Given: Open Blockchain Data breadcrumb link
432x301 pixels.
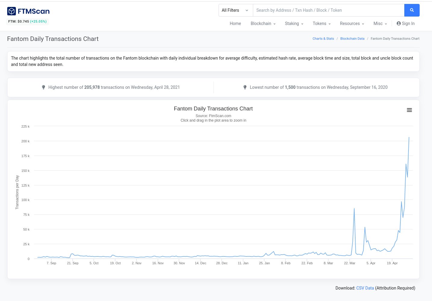Looking at the screenshot, I should (352, 39).
